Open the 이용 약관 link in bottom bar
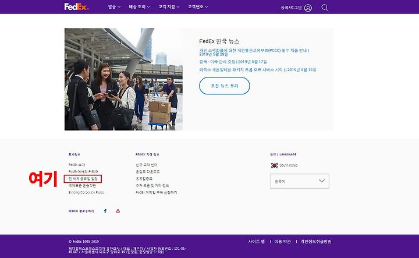The width and height of the screenshot is (419, 258). [282, 242]
